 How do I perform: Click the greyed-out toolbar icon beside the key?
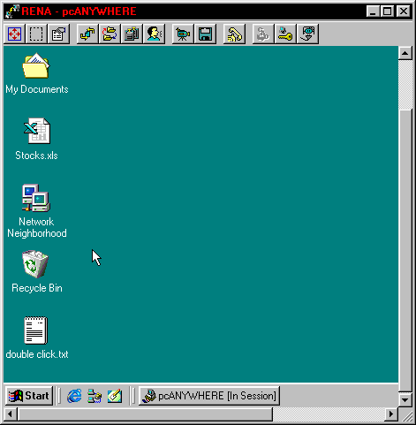point(263,34)
